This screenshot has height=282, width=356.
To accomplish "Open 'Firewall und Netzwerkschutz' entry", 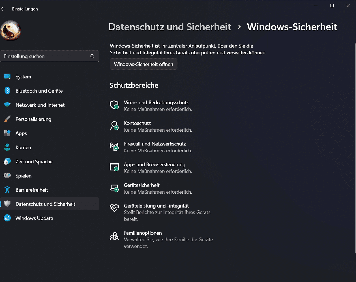I will 155,144.
